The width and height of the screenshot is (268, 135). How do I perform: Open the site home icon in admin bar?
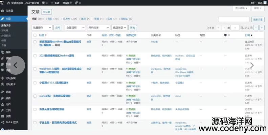[x=8, y=3]
